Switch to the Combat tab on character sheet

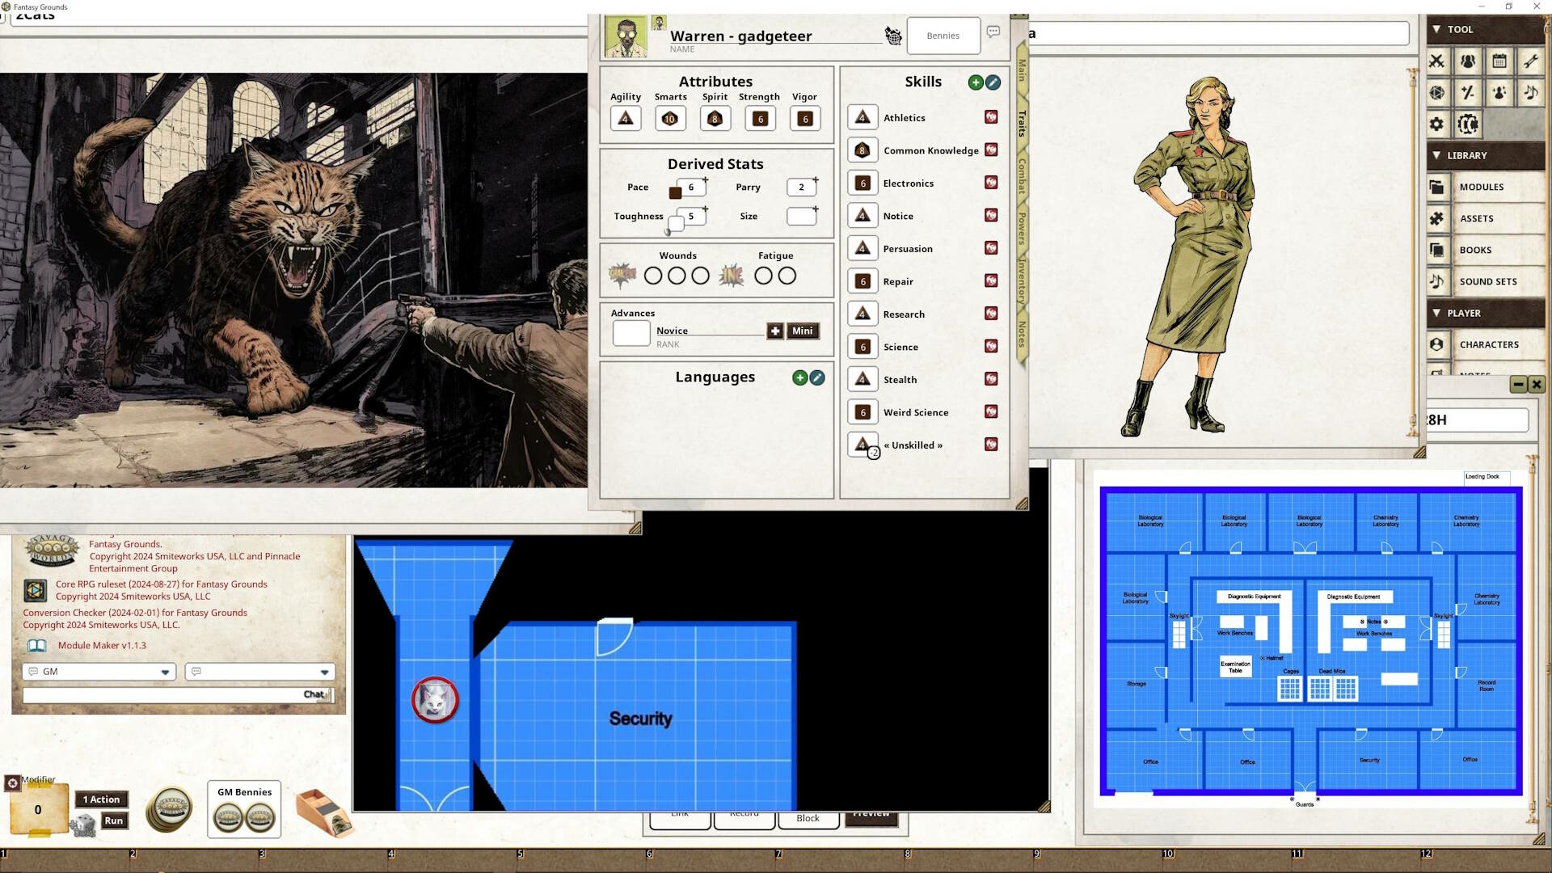click(1020, 176)
